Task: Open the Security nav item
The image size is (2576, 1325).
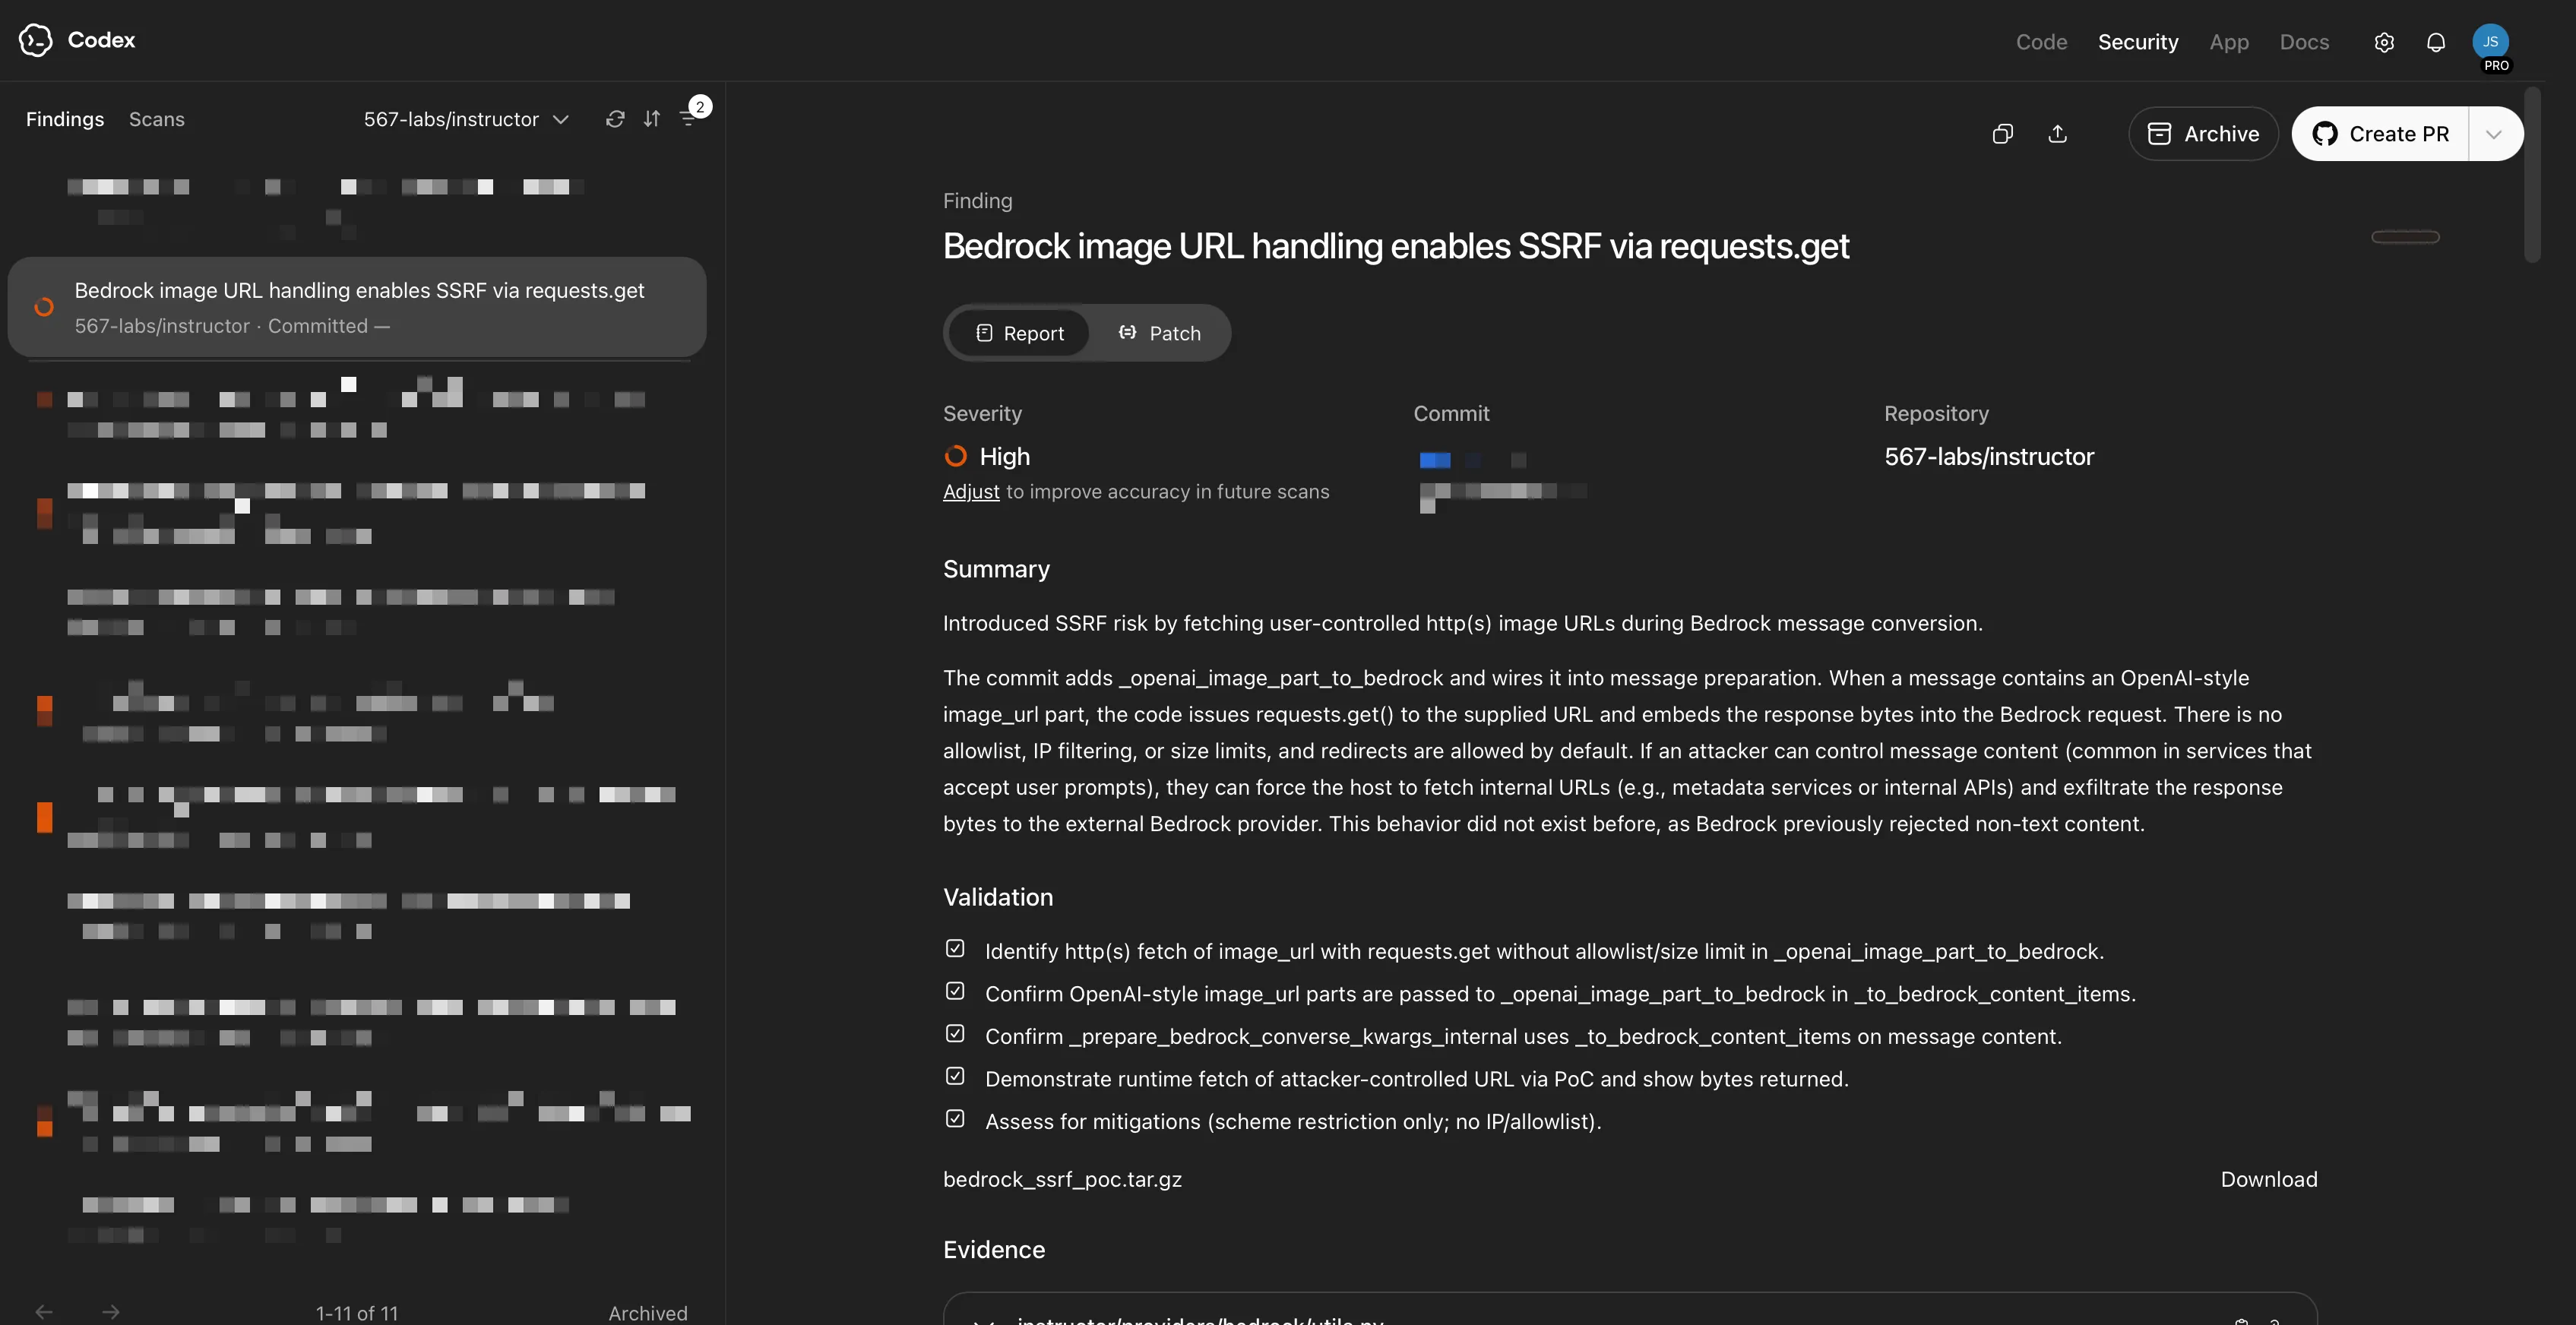Action: click(2138, 42)
